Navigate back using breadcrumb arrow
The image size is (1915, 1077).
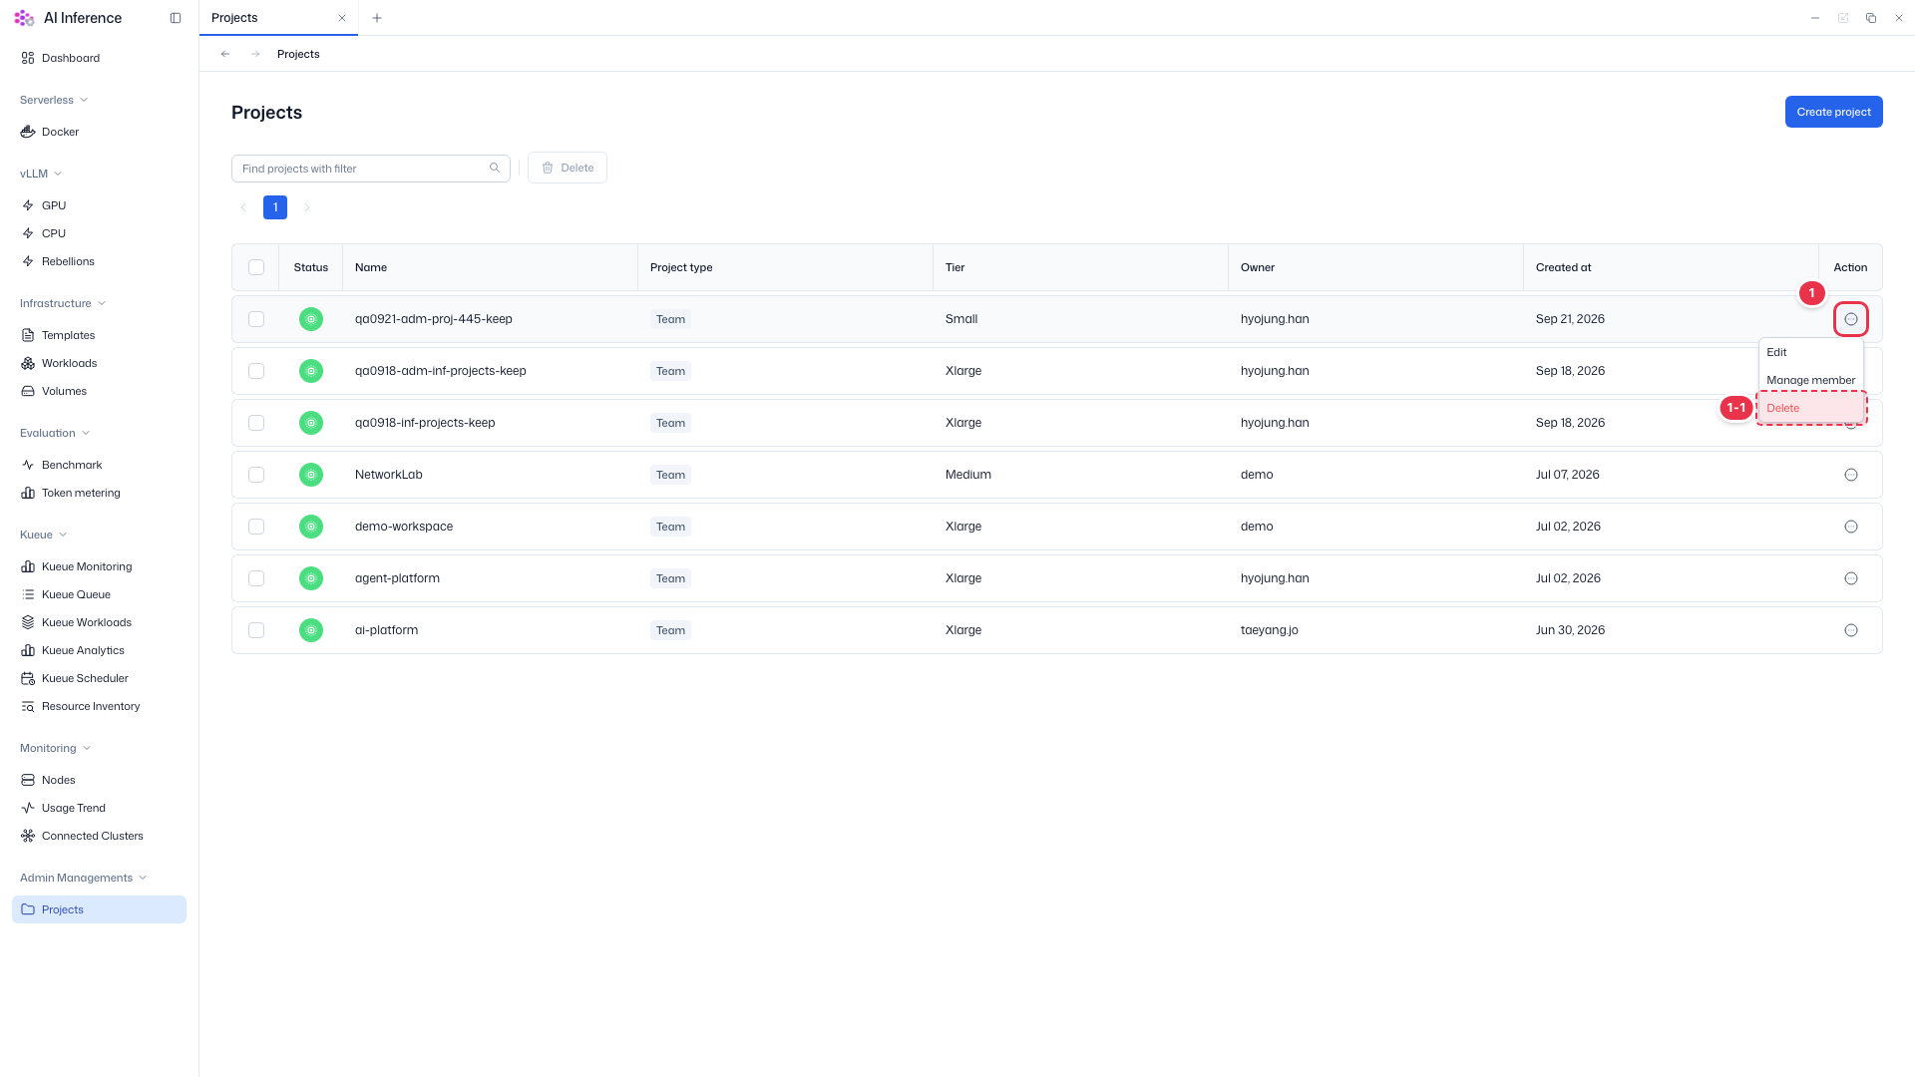(225, 54)
